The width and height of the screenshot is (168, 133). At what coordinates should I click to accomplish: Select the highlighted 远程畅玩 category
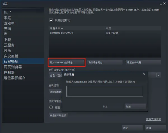point(23,61)
